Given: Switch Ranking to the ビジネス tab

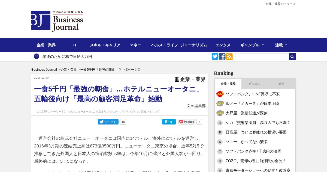Looking at the screenshot, I should [x=255, y=84].
